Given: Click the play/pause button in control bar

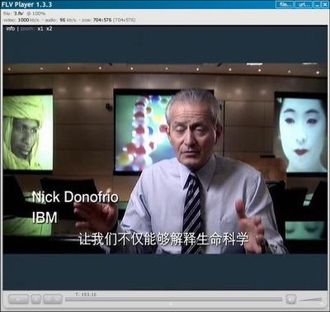Looking at the screenshot, I should tap(18, 299).
